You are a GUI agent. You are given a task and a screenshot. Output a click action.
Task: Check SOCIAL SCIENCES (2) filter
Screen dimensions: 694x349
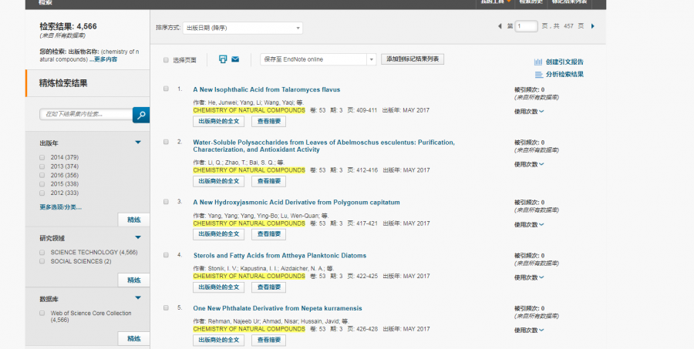tap(42, 261)
